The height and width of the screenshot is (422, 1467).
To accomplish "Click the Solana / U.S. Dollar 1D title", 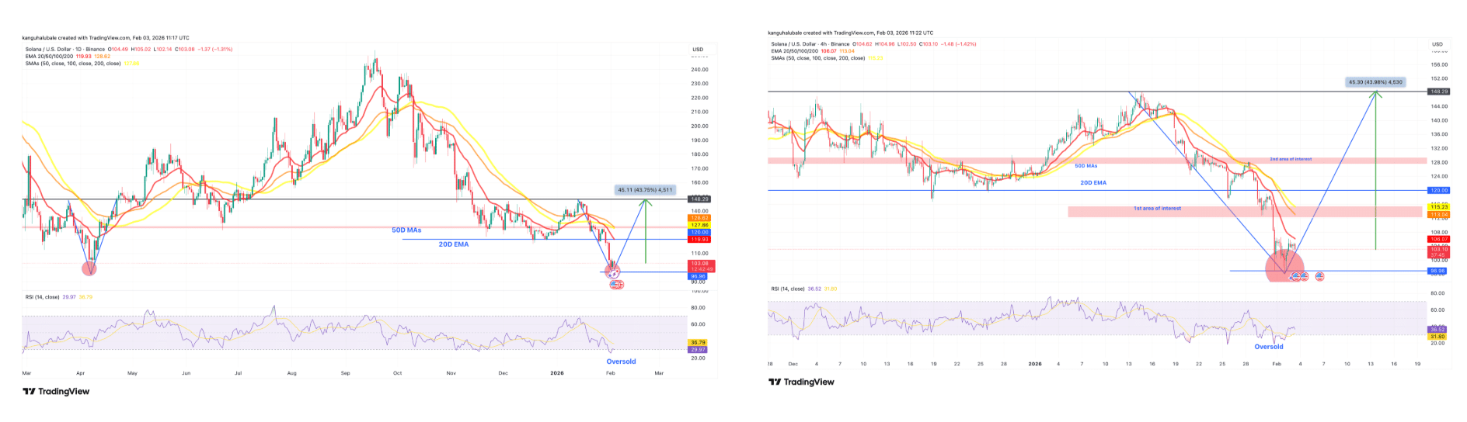I will (66, 50).
